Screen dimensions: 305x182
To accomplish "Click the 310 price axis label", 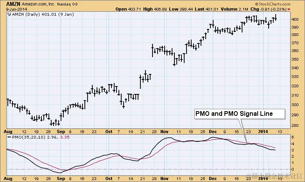I will [295, 95].
